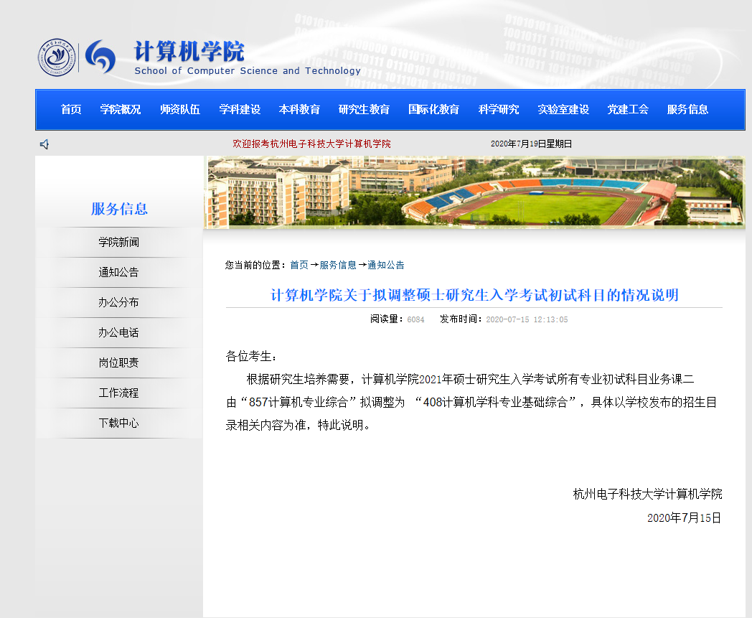752x618 pixels.
Task: Open the 学院概况 navigation item
Action: [x=121, y=109]
